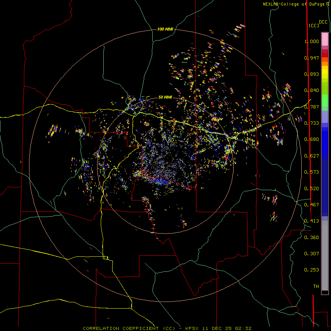
Task: Select the 0.680 legend value
Action: tap(312, 139)
